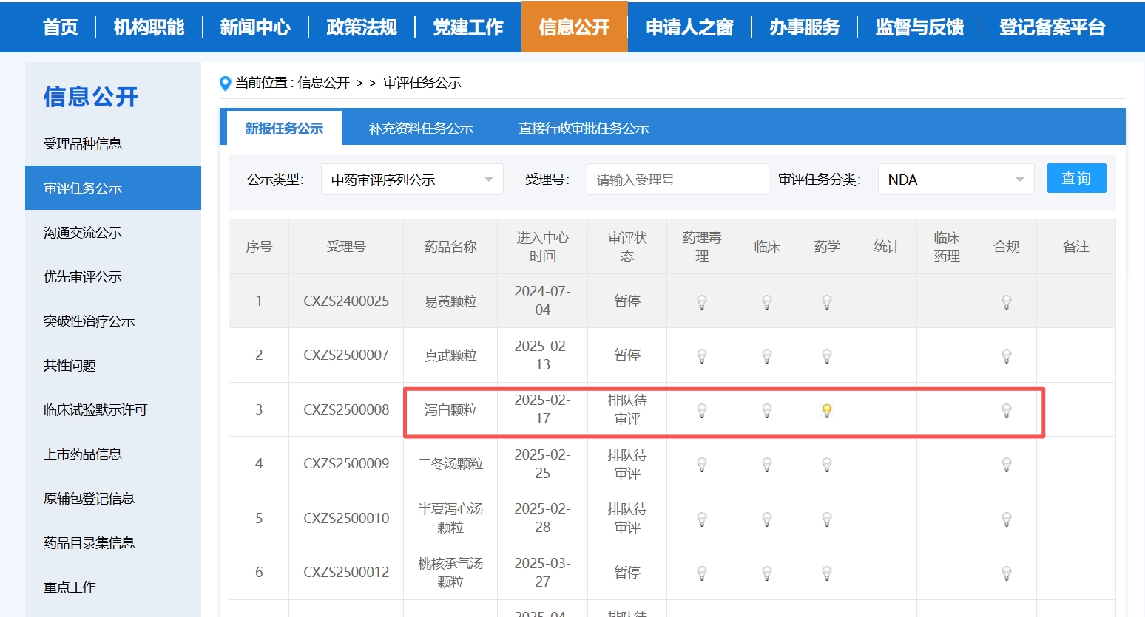The image size is (1145, 617).
Task: Click acceptance number CXZS2400025
Action: coord(346,301)
